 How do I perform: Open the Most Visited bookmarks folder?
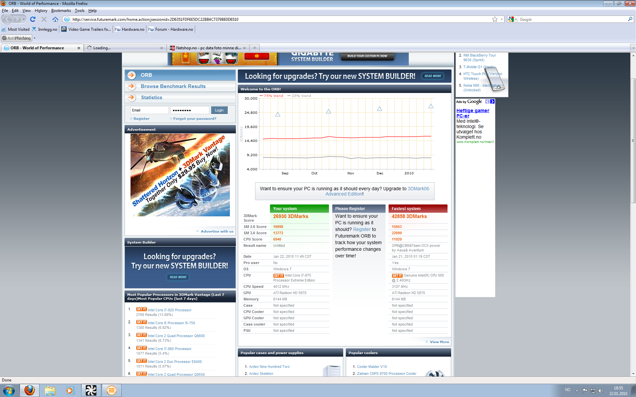pos(16,29)
